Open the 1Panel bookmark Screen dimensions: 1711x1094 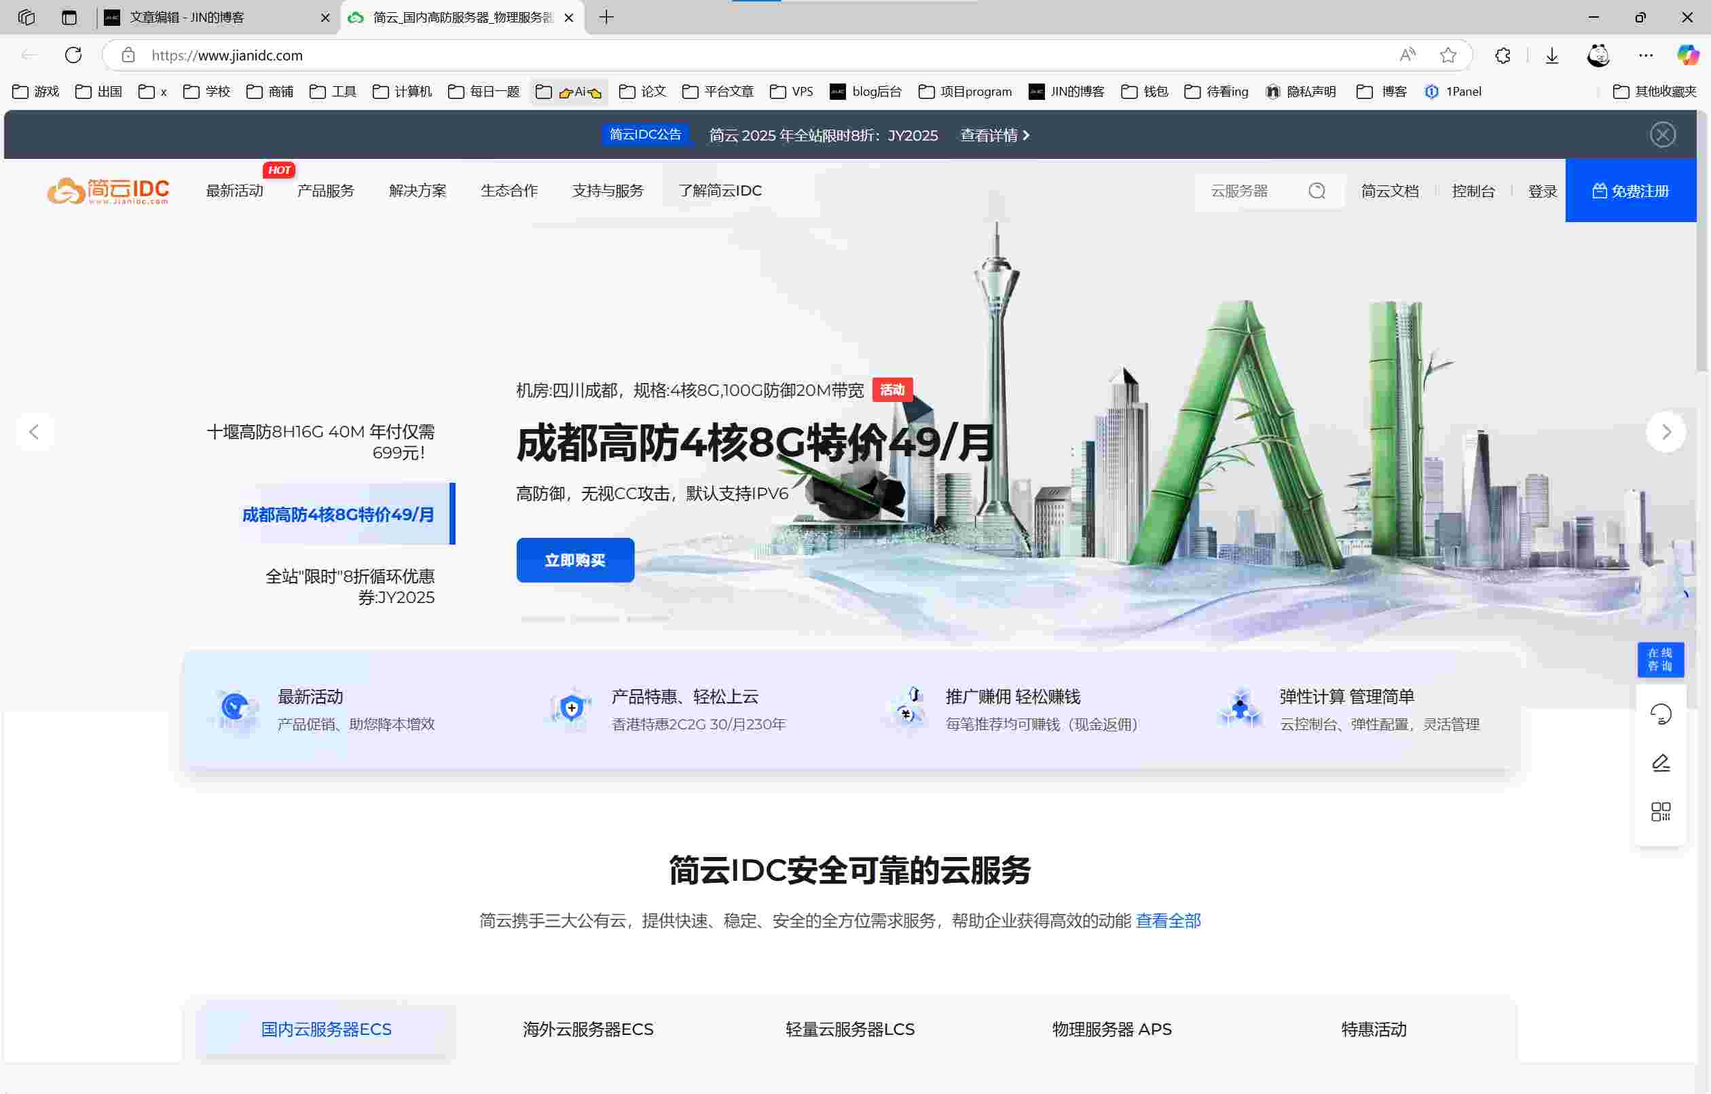[1453, 91]
